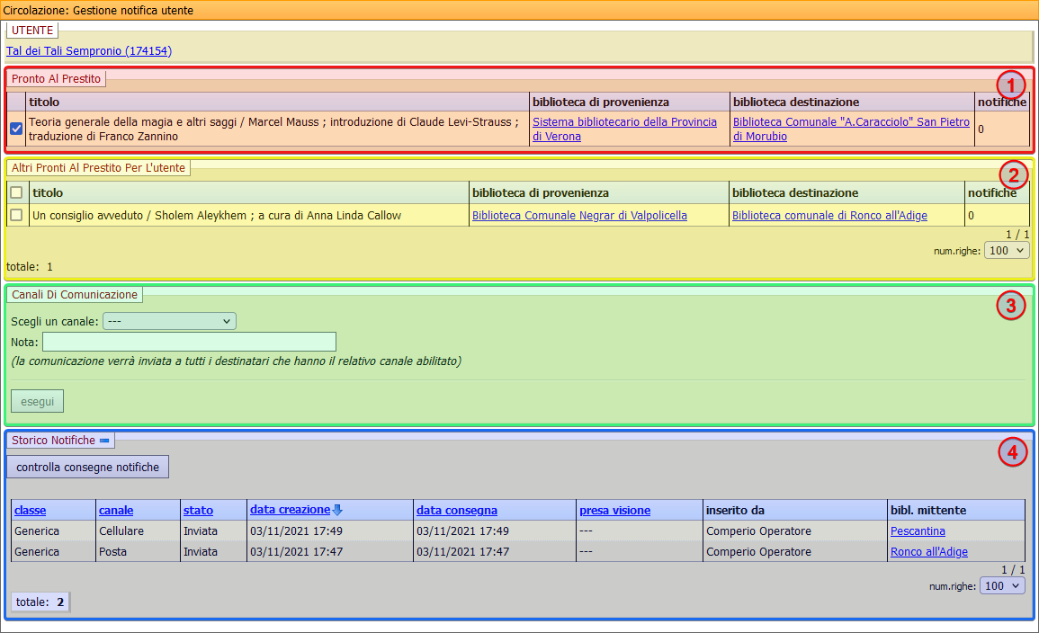Sort notifications by classe column
Viewport: 1039px width, 633px height.
pos(31,510)
